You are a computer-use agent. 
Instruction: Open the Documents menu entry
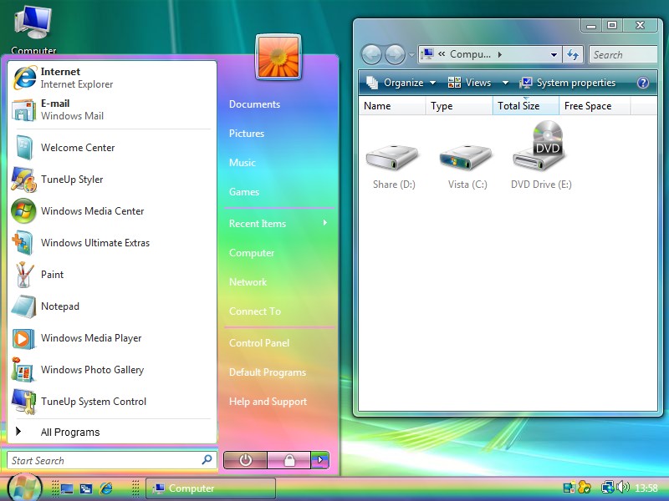(x=254, y=104)
